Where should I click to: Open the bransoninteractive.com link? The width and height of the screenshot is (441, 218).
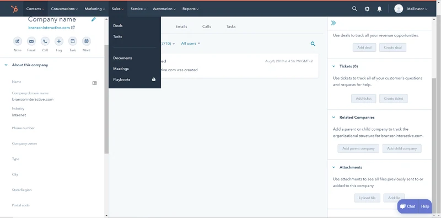point(49,28)
